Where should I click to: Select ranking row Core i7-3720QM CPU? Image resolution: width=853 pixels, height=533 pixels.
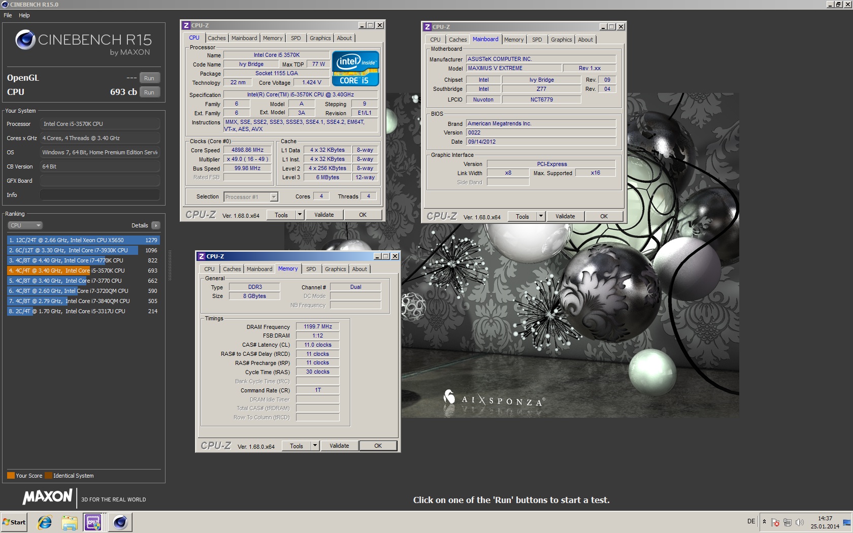(83, 291)
